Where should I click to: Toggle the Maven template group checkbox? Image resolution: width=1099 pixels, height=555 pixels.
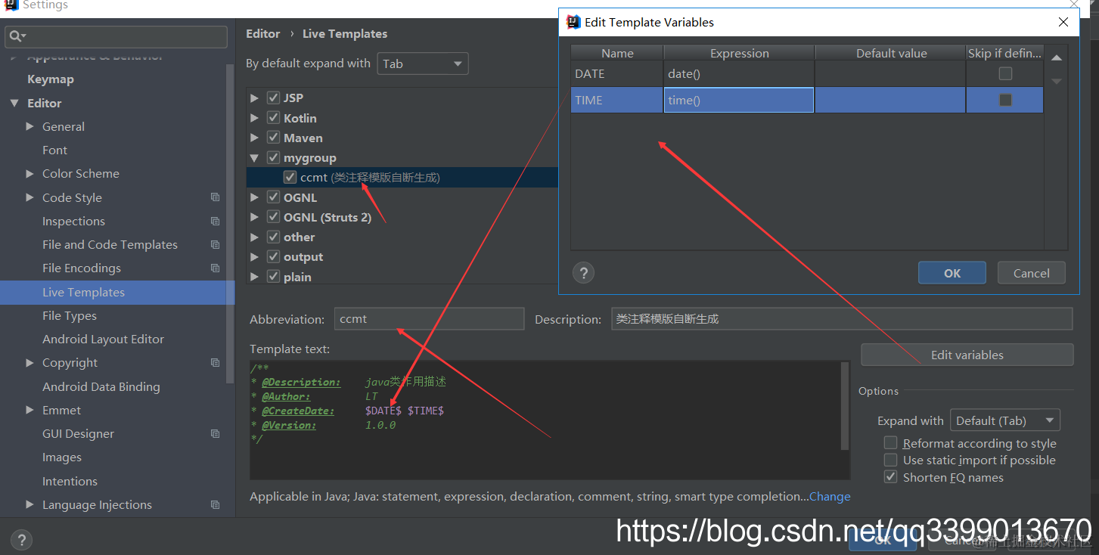[273, 138]
